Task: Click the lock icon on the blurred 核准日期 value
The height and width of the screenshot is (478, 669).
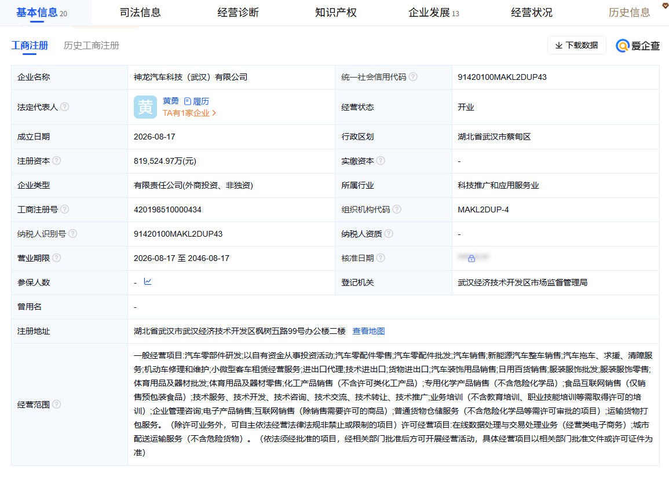Action: (471, 259)
